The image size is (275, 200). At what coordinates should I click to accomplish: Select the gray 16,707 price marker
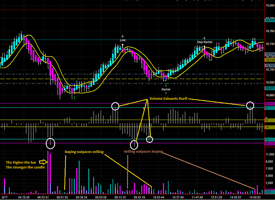[270, 65]
